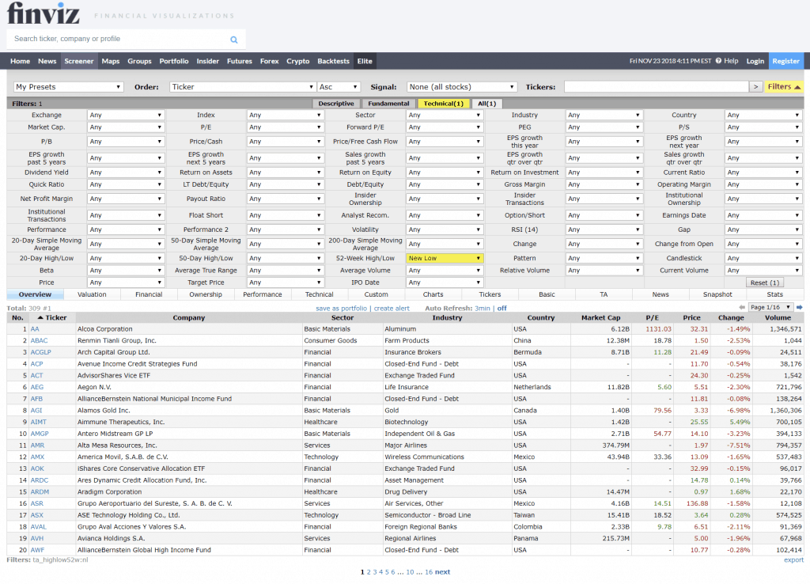Screen dimensions: 810x584
Task: Open the Order Ticker dropdown
Action: pos(242,87)
